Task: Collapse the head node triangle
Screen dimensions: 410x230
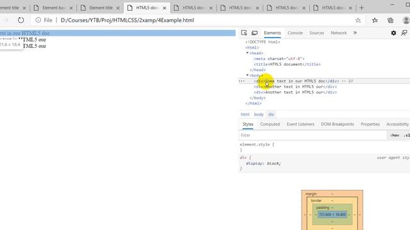Action: click(x=247, y=53)
